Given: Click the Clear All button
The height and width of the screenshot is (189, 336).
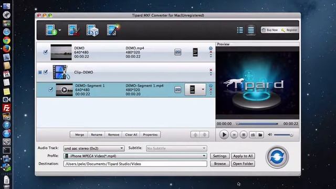Looking at the screenshot, I should click(131, 134).
